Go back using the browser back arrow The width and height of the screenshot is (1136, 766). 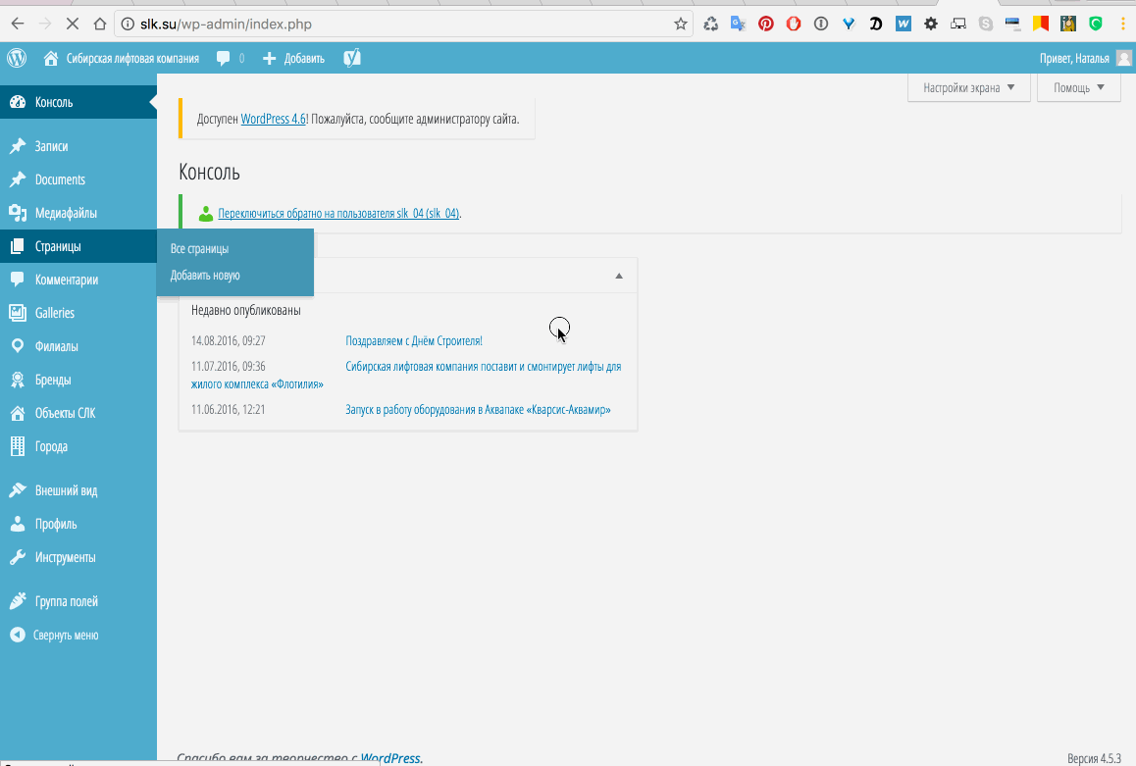point(18,24)
